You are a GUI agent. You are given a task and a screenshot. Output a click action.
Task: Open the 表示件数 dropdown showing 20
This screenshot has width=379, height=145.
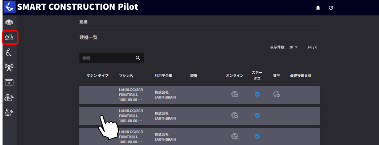pyautogui.click(x=293, y=47)
